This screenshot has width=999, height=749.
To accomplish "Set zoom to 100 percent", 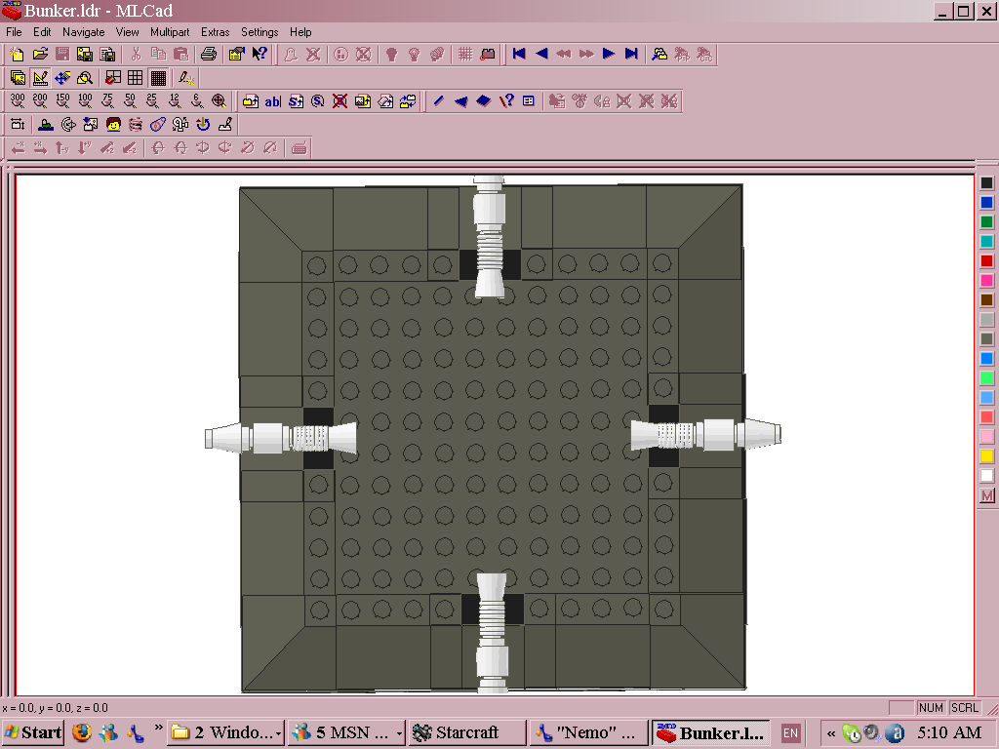I will pyautogui.click(x=85, y=100).
